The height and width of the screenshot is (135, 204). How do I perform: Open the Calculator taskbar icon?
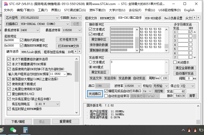(x=25, y=130)
